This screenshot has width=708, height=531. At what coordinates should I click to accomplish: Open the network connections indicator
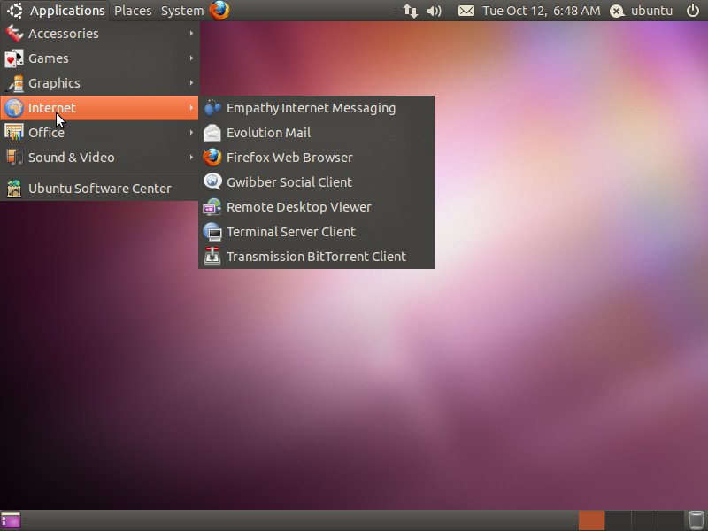click(410, 11)
